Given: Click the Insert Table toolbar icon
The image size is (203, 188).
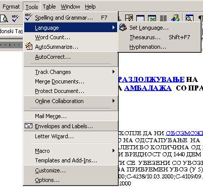Looking at the screenshot, I should click(x=140, y=18).
